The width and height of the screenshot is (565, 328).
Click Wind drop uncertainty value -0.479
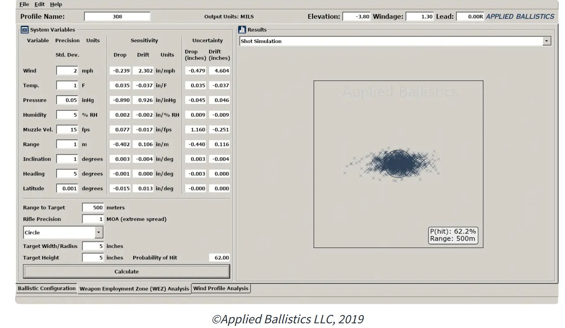point(195,71)
